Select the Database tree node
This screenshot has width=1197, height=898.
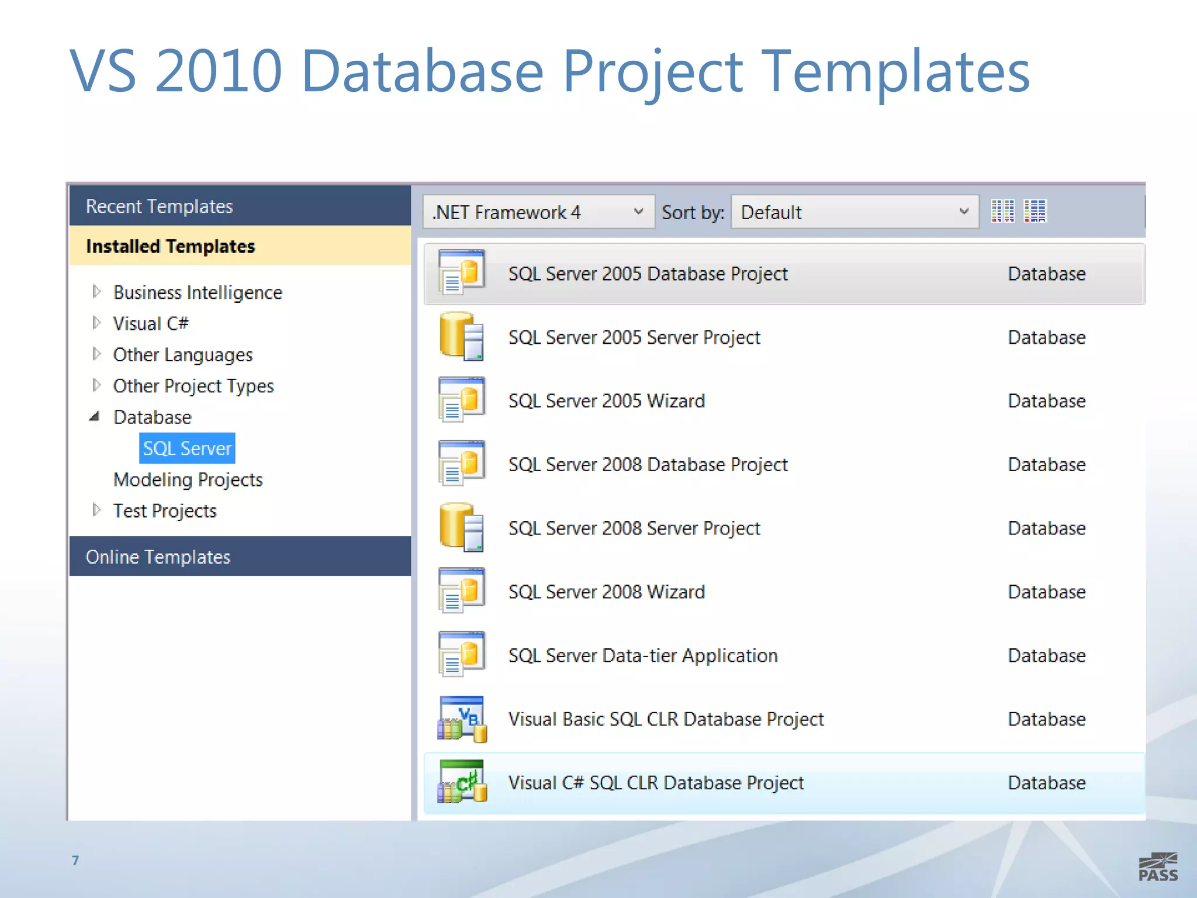152,417
